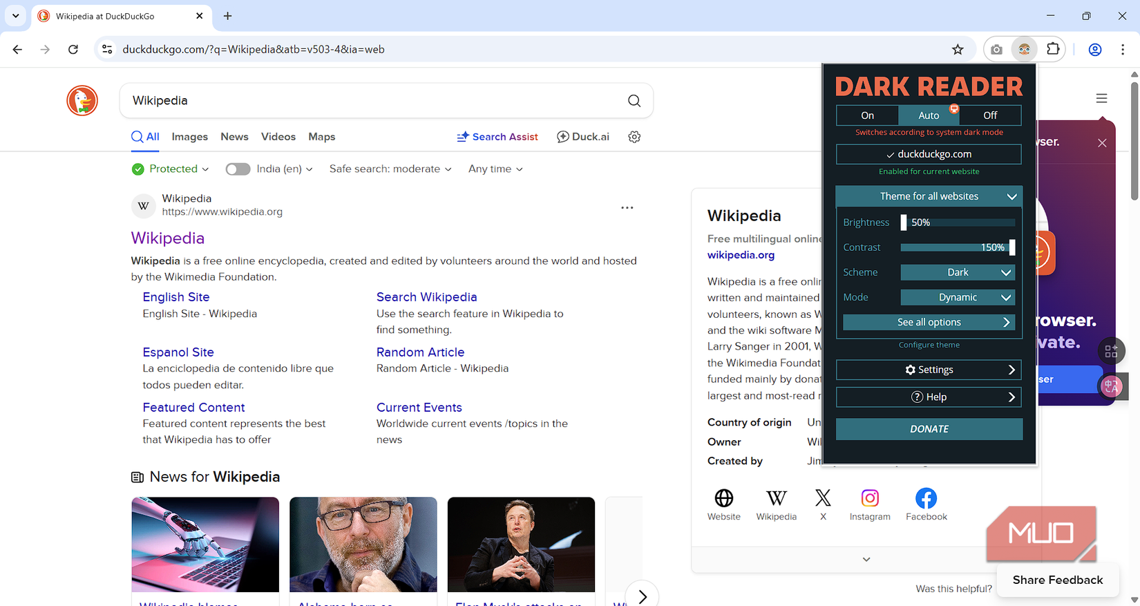Turn Dark Reader Off
Screen dimensions: 1140x606
click(990, 115)
